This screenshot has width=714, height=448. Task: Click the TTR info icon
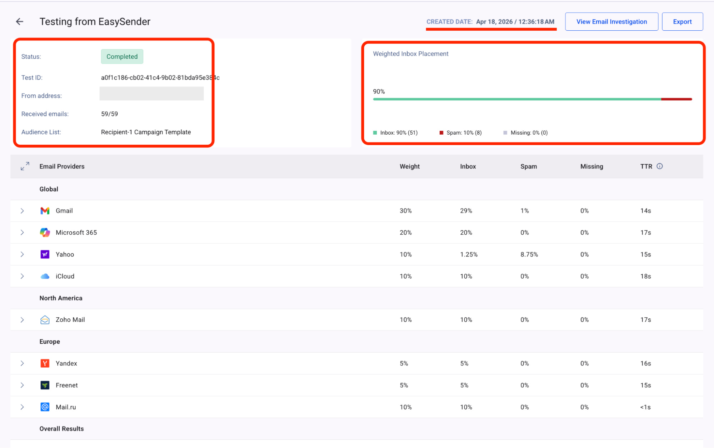[659, 166]
